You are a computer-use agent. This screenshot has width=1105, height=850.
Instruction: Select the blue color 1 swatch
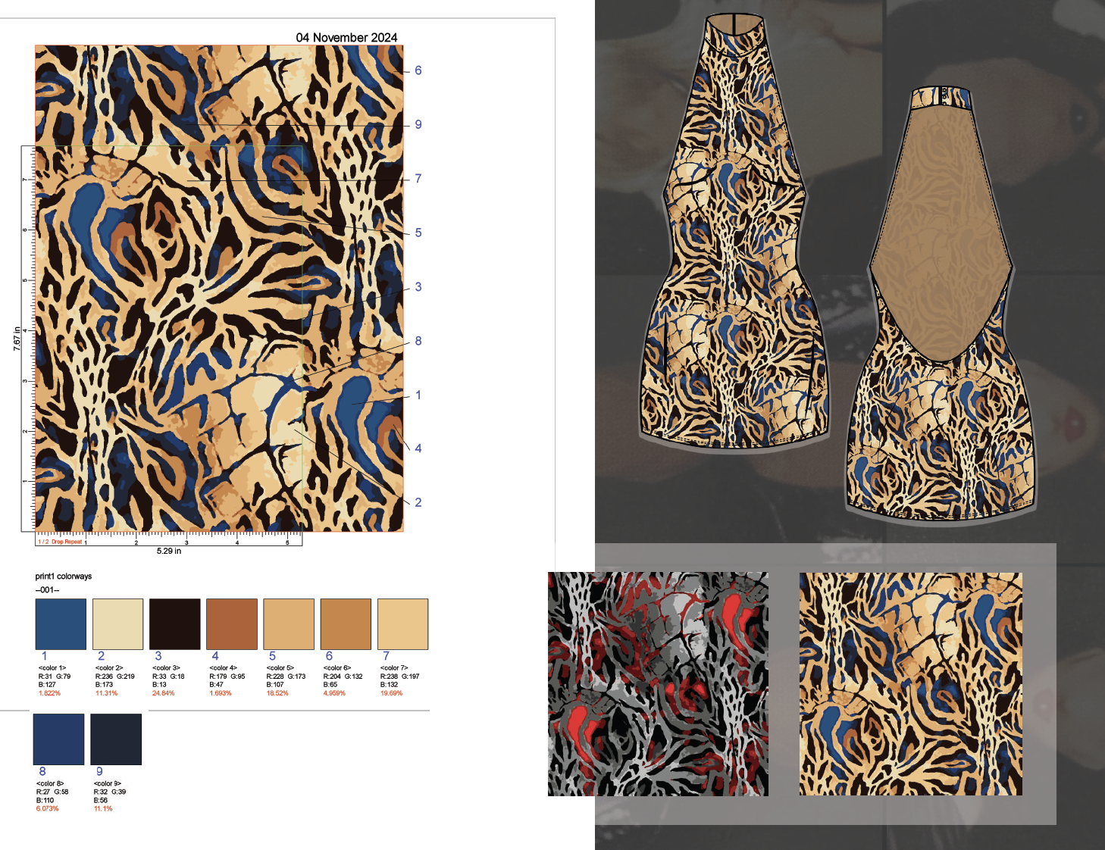61,624
